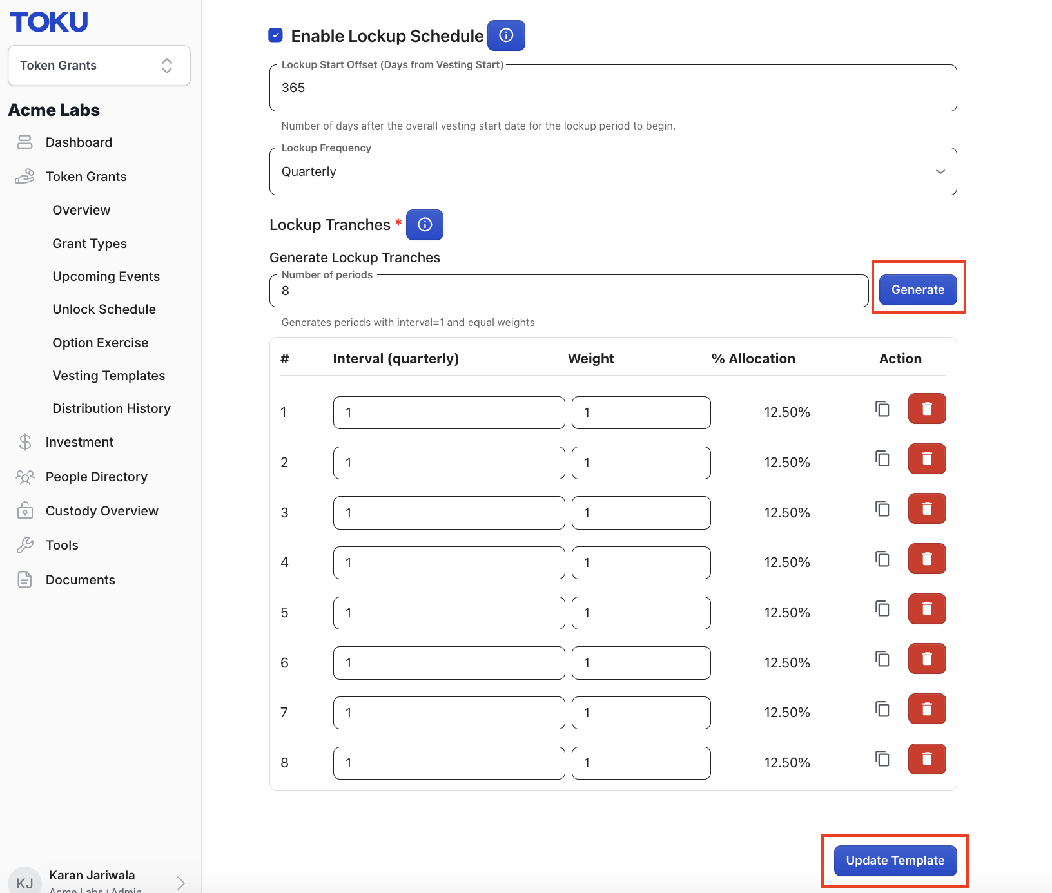This screenshot has width=1052, height=893.
Task: Click the Custody Overview lock icon
Action: (25, 510)
